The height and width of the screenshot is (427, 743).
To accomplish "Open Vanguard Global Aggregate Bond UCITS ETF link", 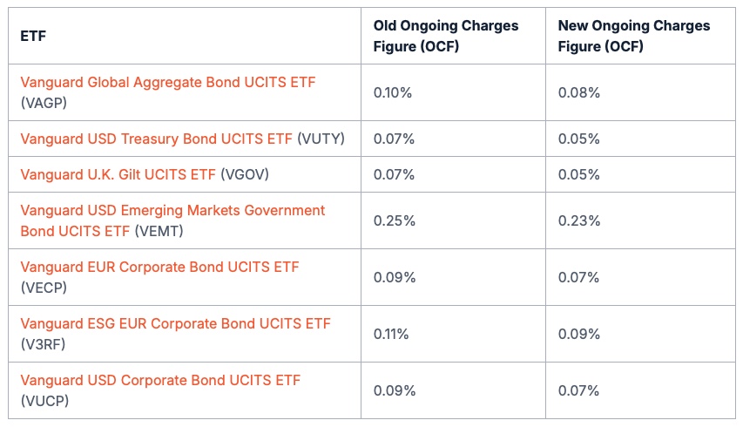I will coord(167,83).
